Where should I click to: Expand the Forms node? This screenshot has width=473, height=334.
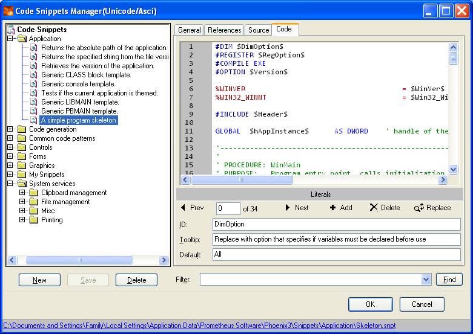click(10, 156)
